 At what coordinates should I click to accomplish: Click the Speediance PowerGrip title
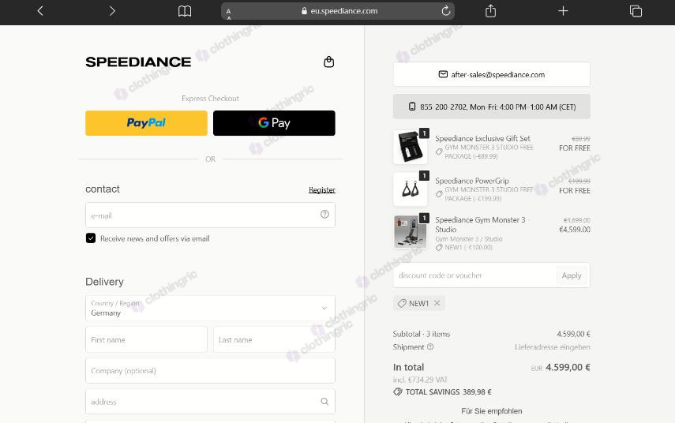(472, 181)
